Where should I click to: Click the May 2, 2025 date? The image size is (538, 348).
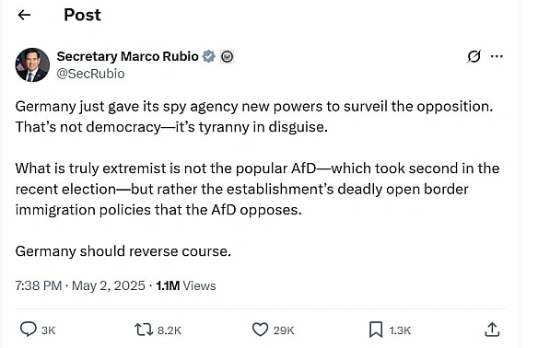(x=109, y=285)
